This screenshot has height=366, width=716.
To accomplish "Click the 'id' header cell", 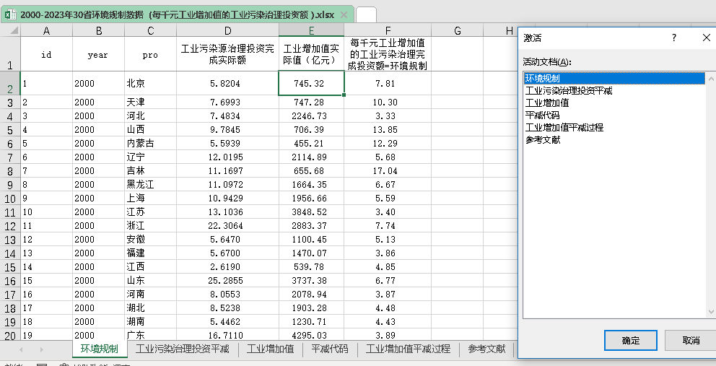I will (47, 54).
